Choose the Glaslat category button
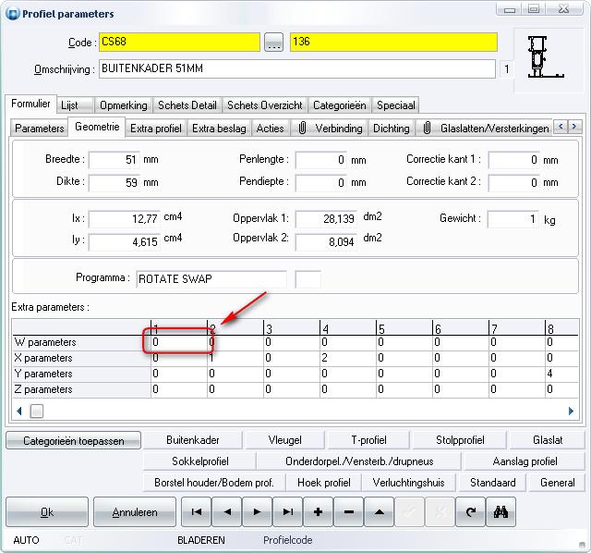 tap(548, 440)
